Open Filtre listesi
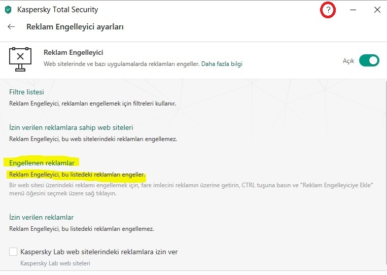 [x=26, y=92]
